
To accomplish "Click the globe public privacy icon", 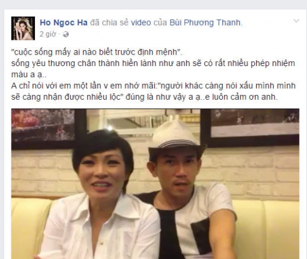I will 66,34.
